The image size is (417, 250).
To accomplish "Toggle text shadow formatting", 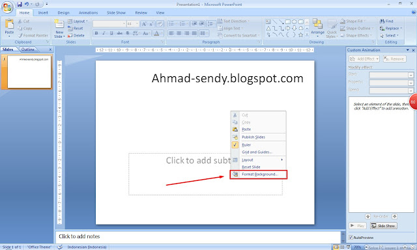I will click(128, 33).
